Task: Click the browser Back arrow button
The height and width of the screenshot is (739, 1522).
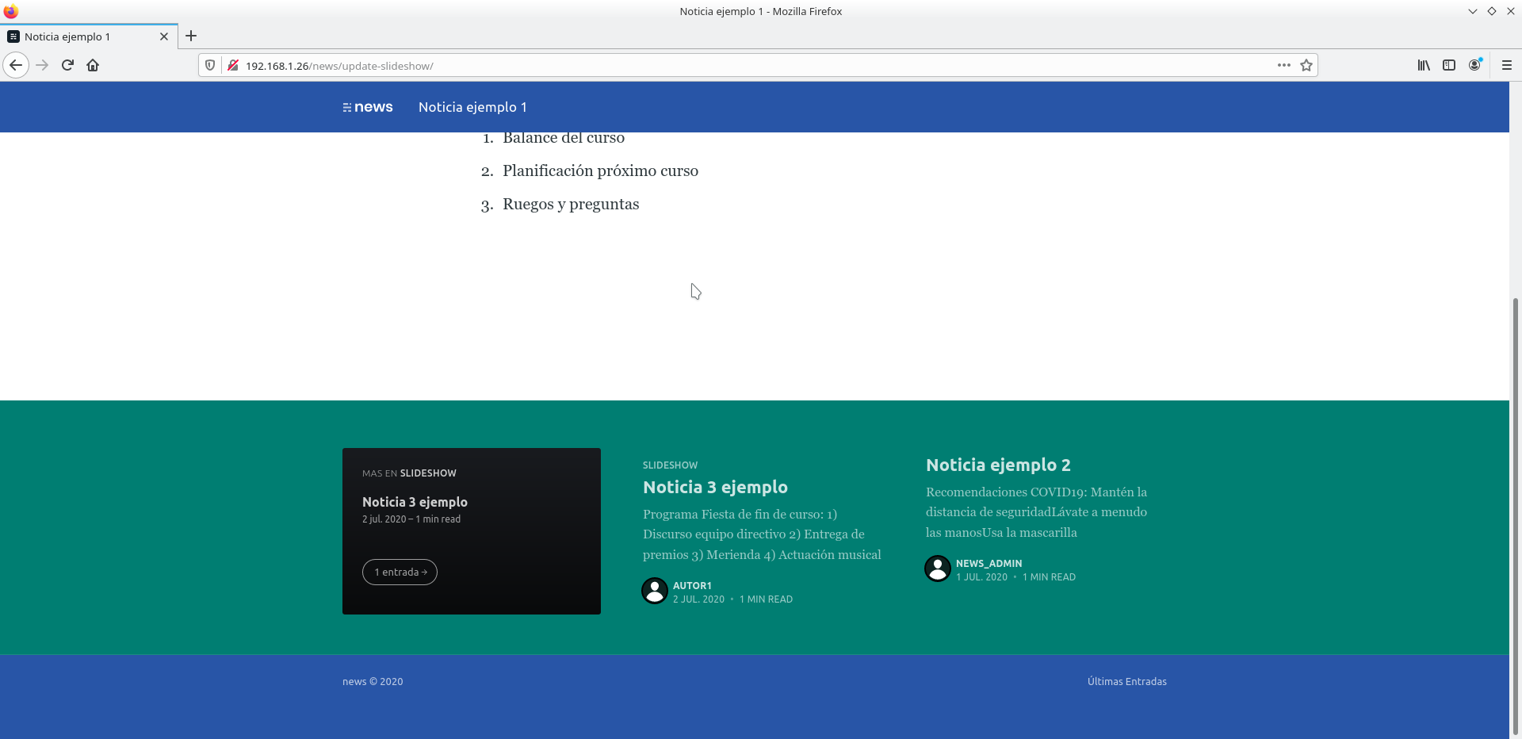Action: click(x=16, y=65)
